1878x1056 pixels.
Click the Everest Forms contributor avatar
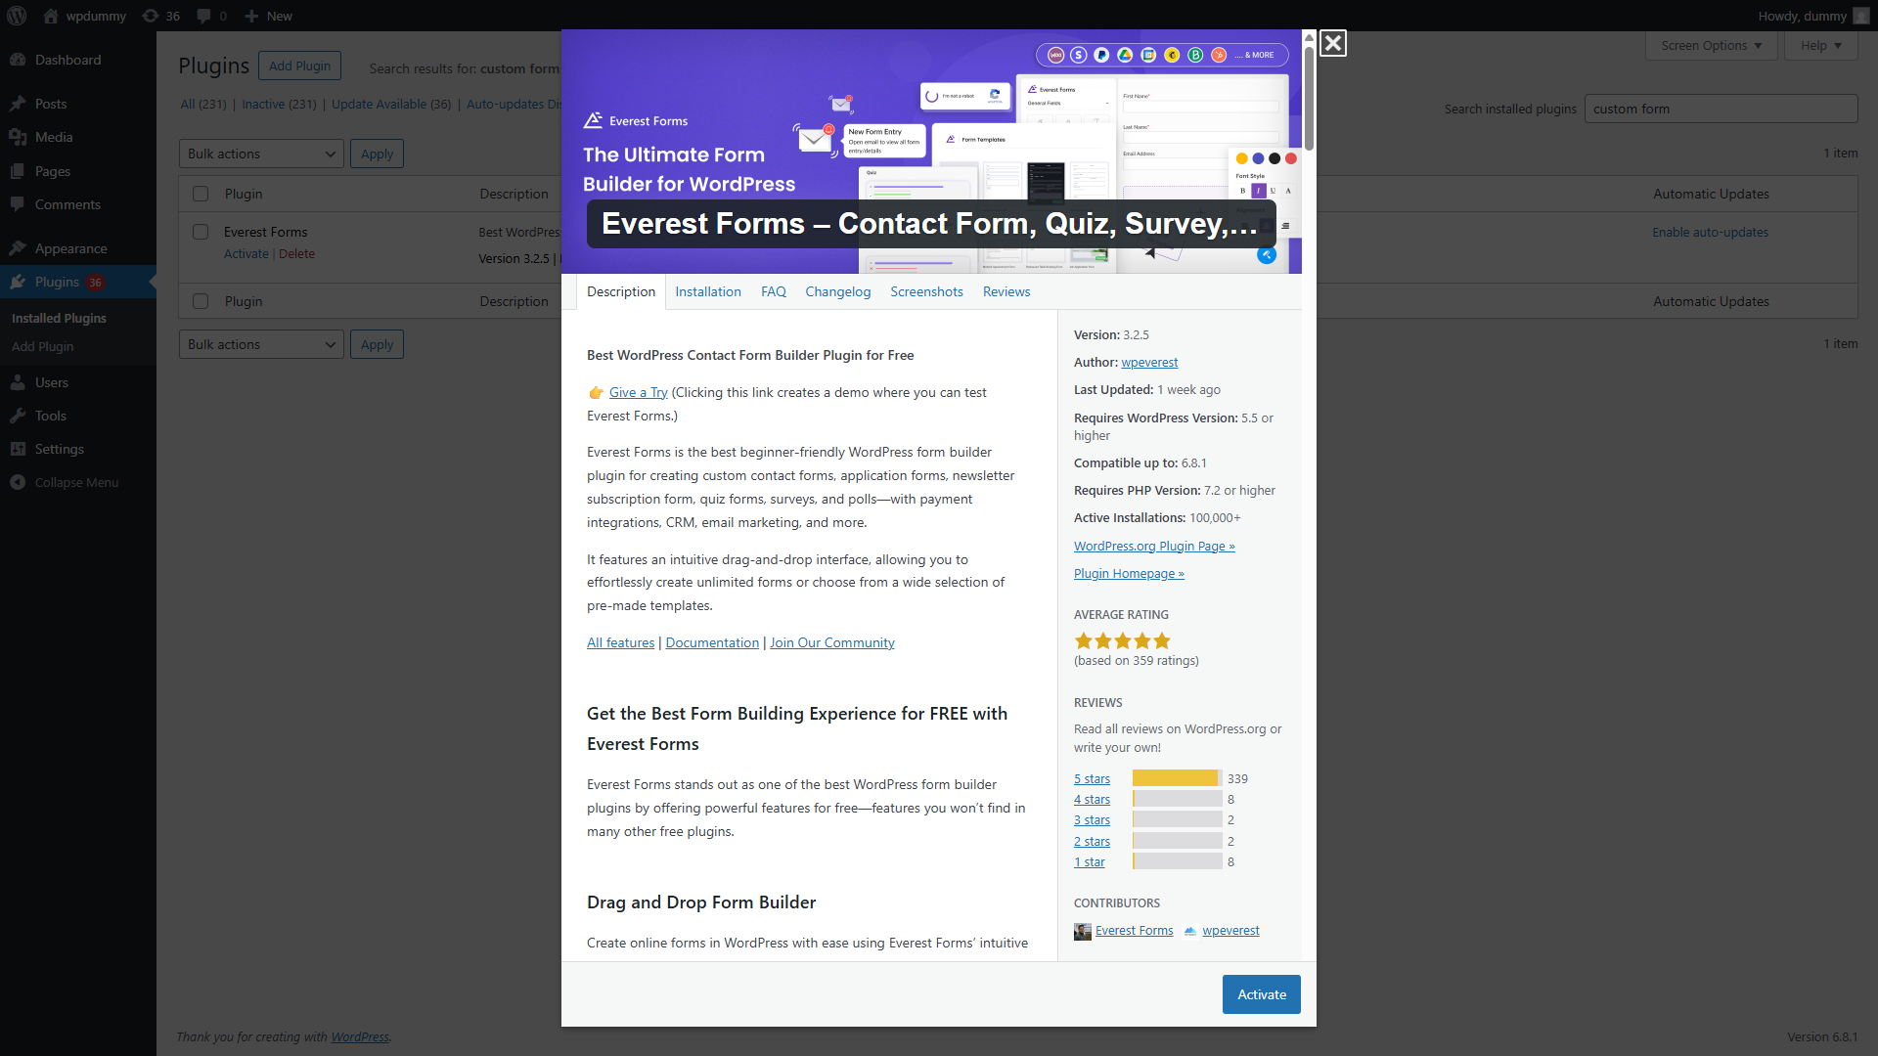point(1082,932)
